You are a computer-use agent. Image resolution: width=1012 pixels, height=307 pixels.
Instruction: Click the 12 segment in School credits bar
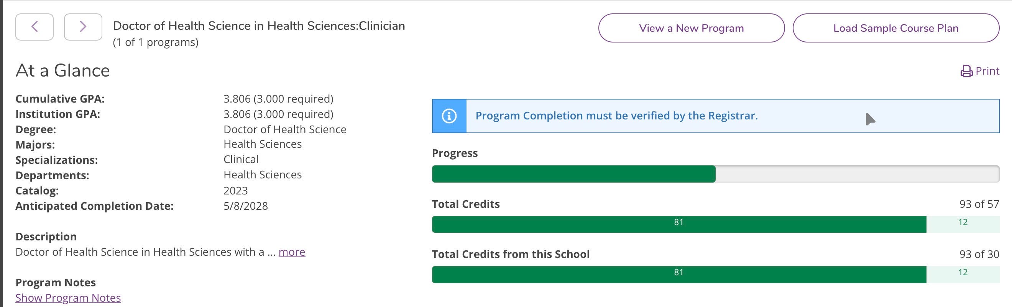tap(963, 274)
